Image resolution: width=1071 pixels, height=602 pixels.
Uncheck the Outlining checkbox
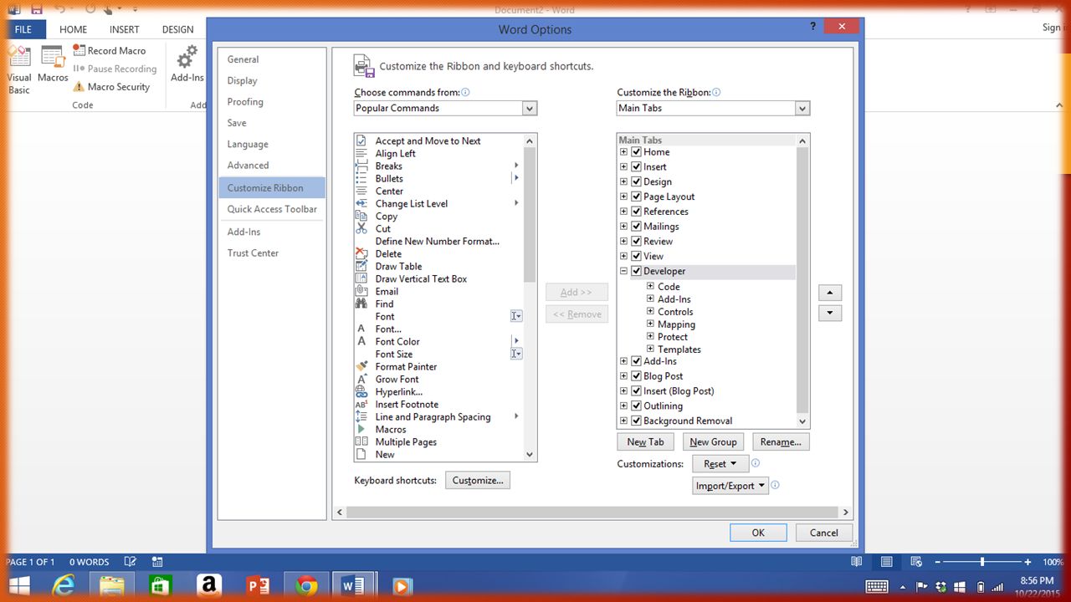[x=637, y=406]
